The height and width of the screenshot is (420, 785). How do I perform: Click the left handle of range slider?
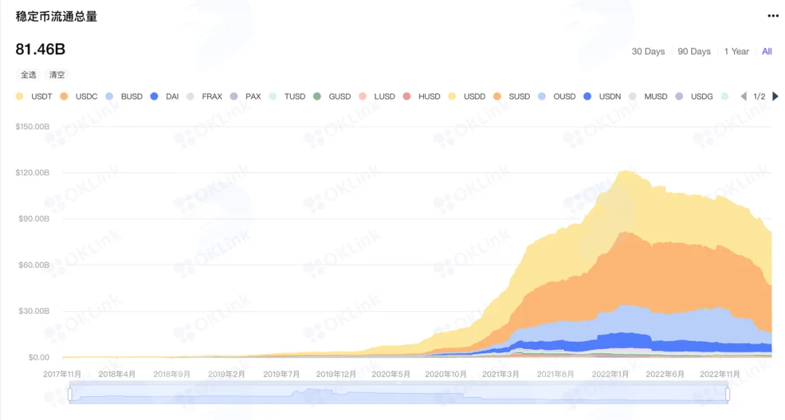pos(70,394)
